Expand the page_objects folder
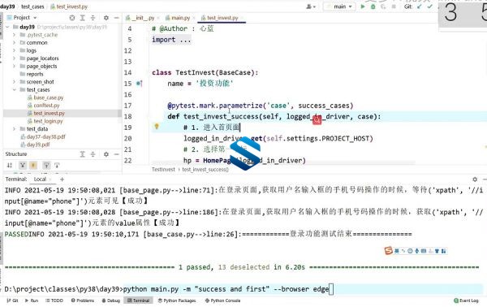The height and width of the screenshot is (307, 487). (14, 66)
